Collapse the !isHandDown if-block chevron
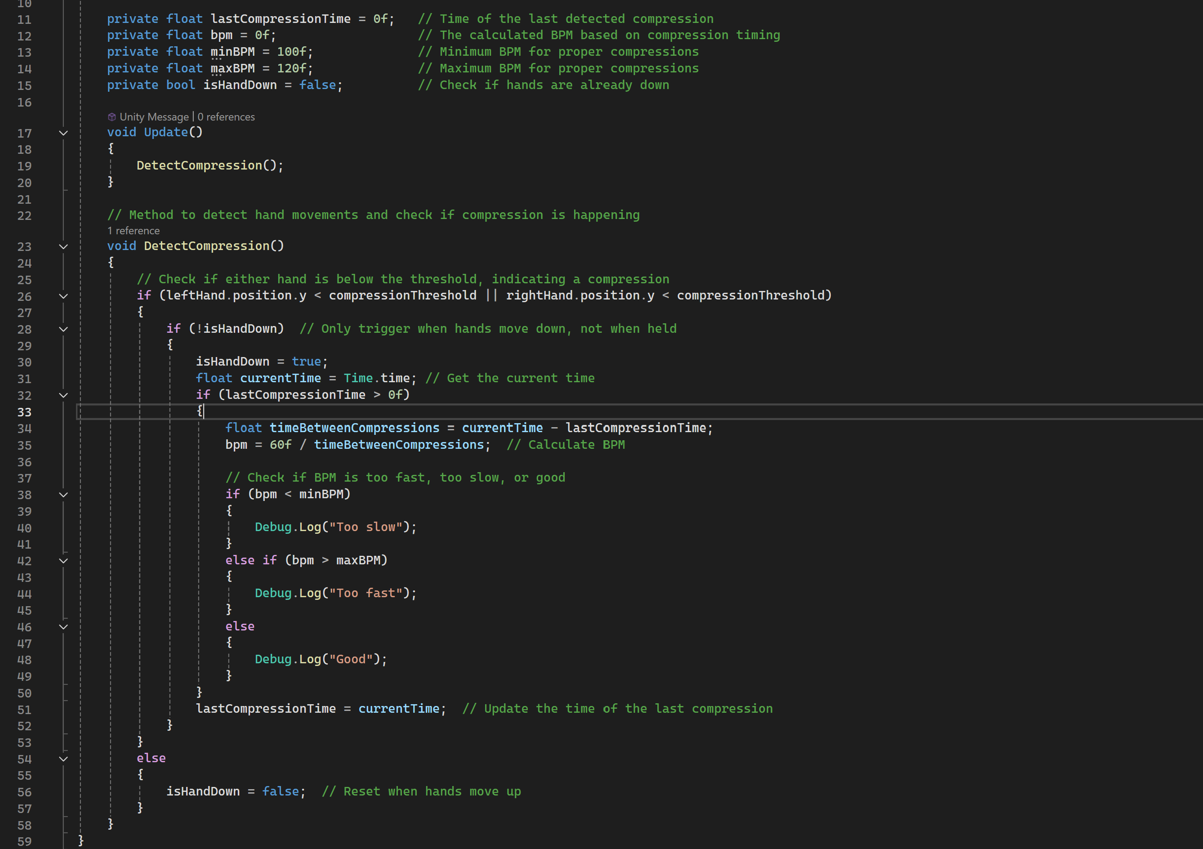The image size is (1203, 849). coord(63,330)
